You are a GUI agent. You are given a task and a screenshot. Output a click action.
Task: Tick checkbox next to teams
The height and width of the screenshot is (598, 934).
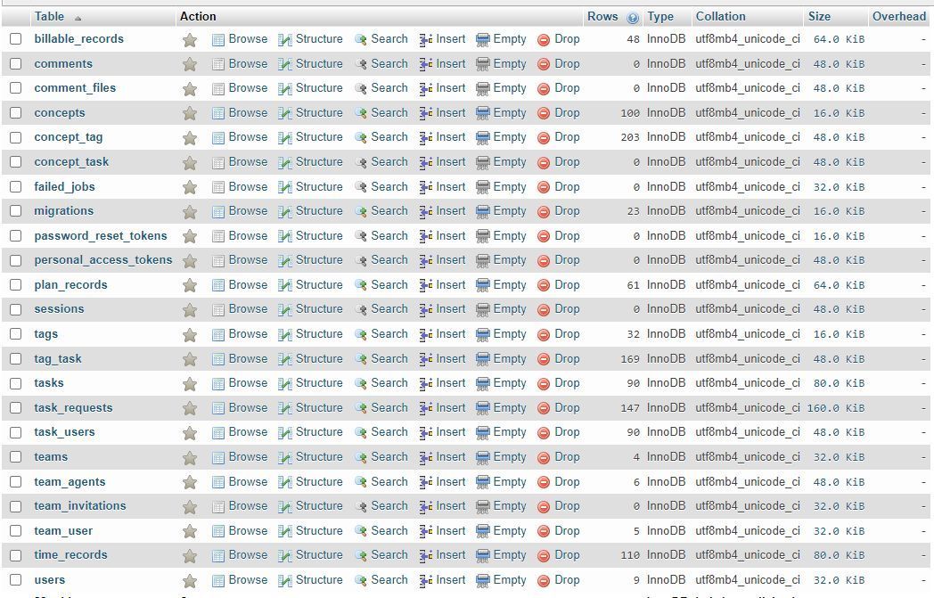point(16,457)
